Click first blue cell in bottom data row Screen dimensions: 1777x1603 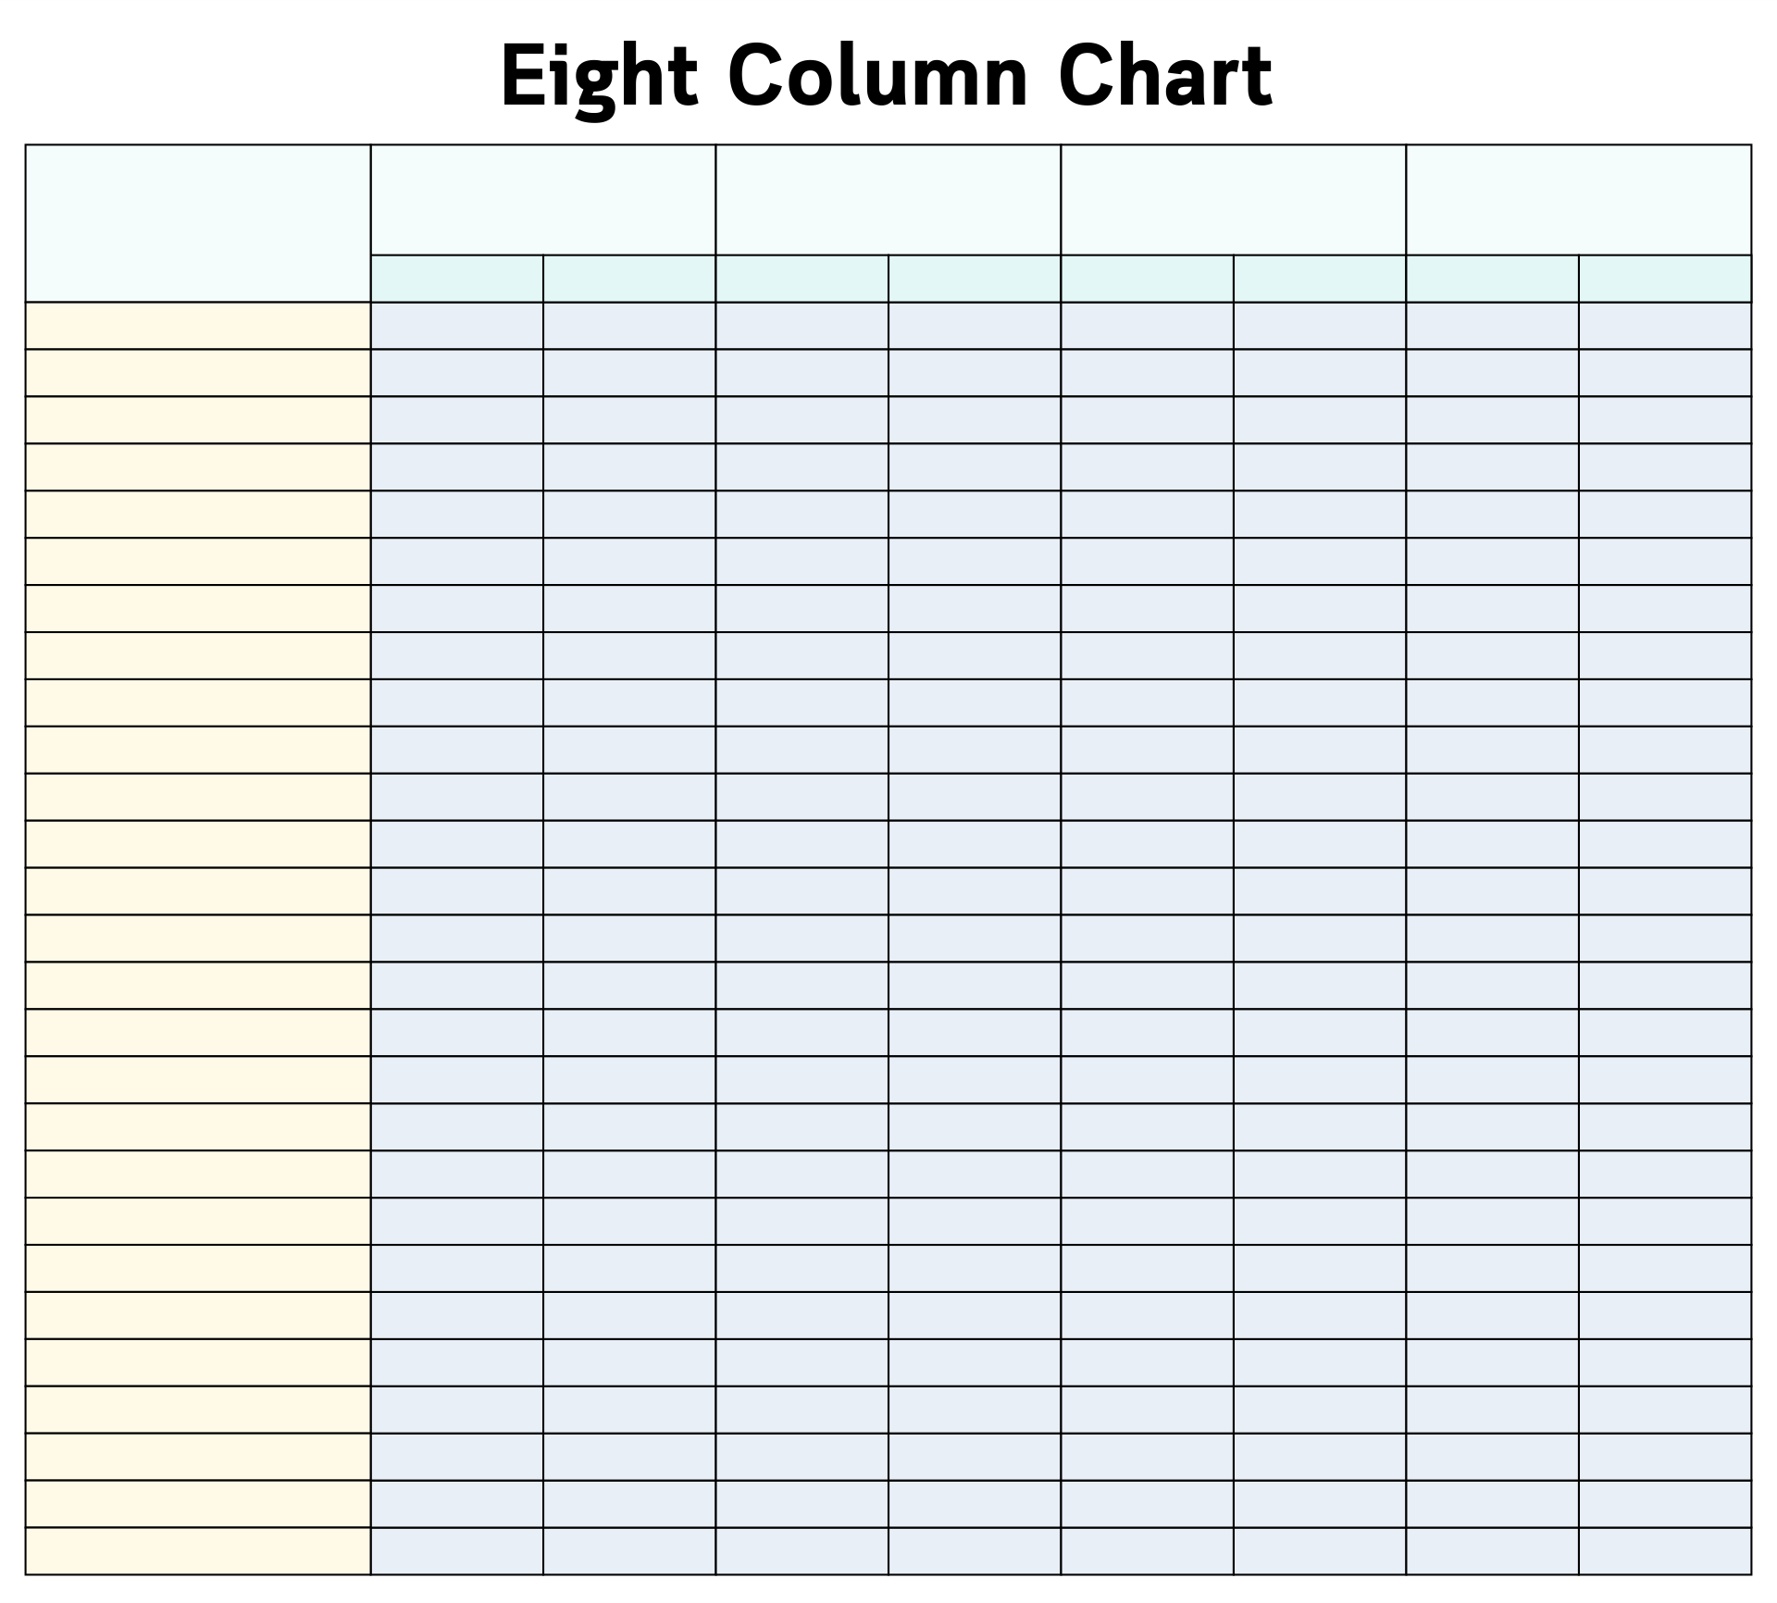click(457, 1551)
